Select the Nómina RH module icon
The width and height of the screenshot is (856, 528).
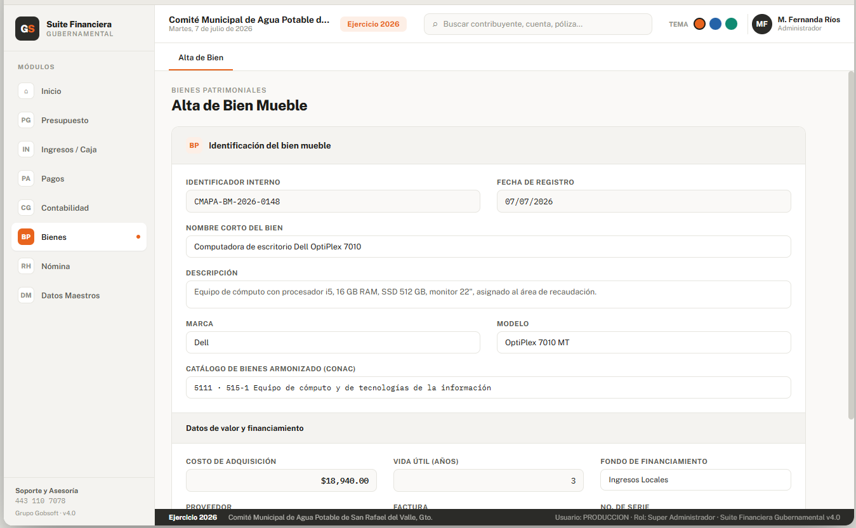(x=26, y=267)
